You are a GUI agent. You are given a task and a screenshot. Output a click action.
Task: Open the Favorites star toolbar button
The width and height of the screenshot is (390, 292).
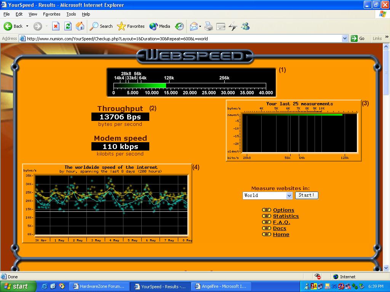point(131,26)
